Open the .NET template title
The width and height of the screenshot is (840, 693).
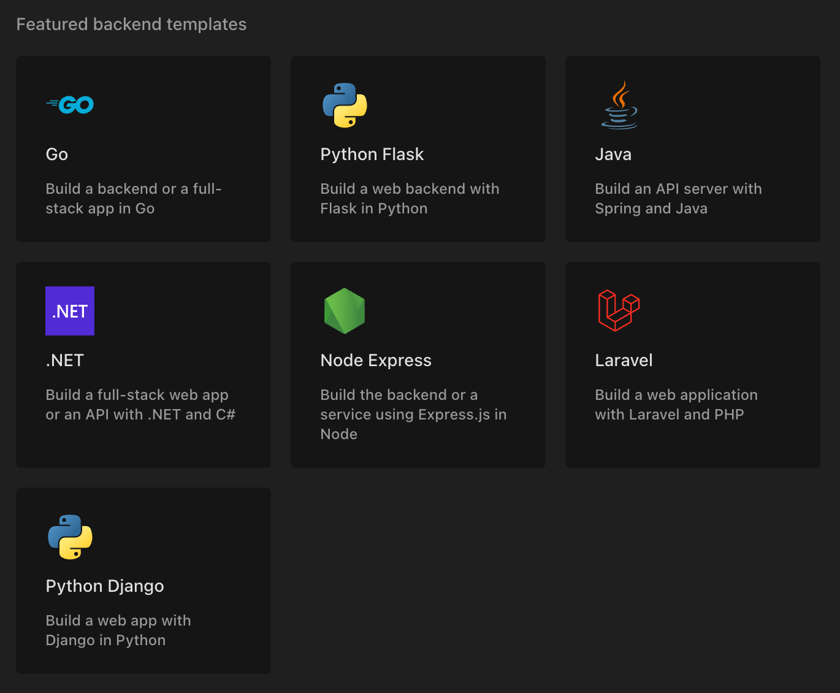(x=65, y=361)
